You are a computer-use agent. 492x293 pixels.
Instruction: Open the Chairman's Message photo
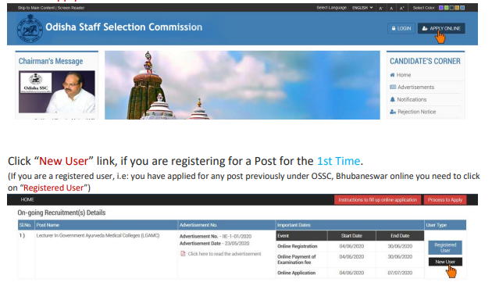click(x=57, y=91)
